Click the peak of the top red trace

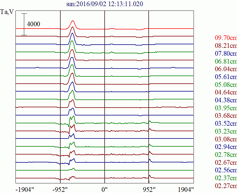73,21
